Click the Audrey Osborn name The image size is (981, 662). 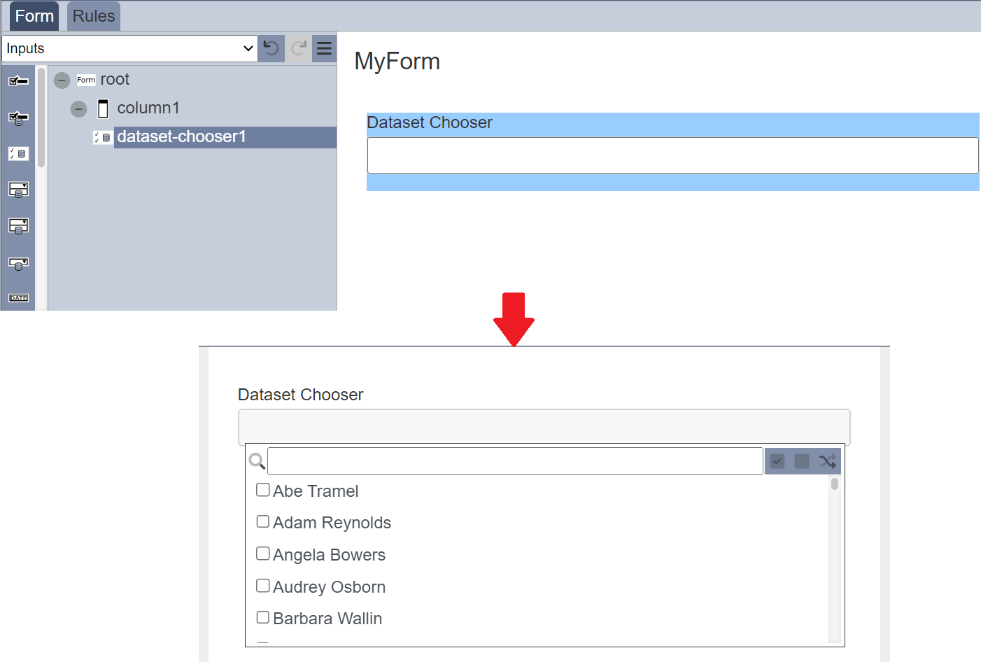(329, 587)
